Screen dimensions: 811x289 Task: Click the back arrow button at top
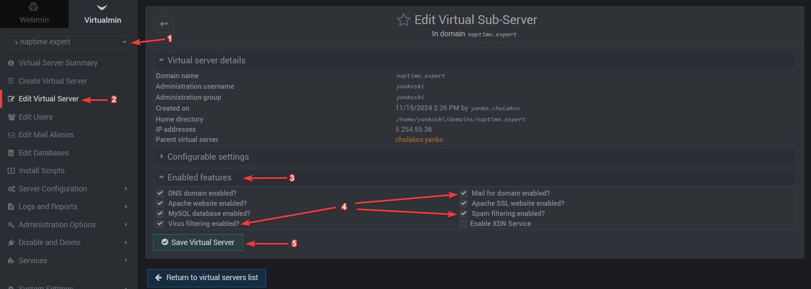[x=164, y=24]
